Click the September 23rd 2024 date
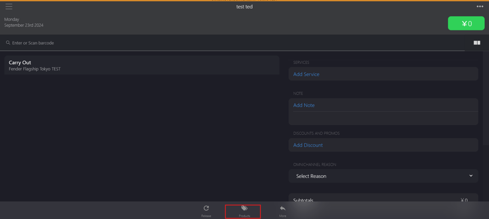Screen dimensions: 489x219 pyautogui.click(x=24, y=25)
